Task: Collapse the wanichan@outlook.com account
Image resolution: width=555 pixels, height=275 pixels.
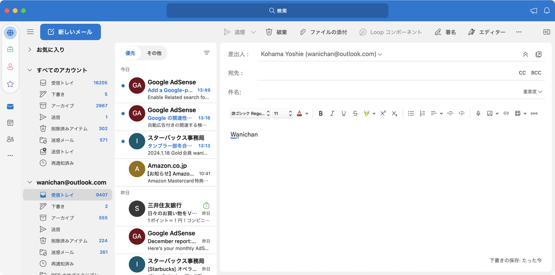Action: click(x=30, y=182)
